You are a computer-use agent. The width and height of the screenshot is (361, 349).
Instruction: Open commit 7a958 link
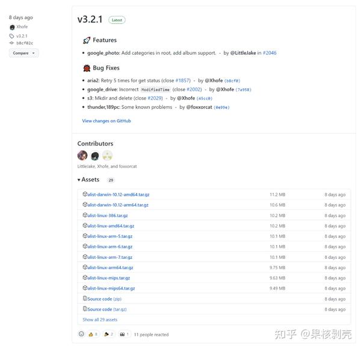(243, 90)
